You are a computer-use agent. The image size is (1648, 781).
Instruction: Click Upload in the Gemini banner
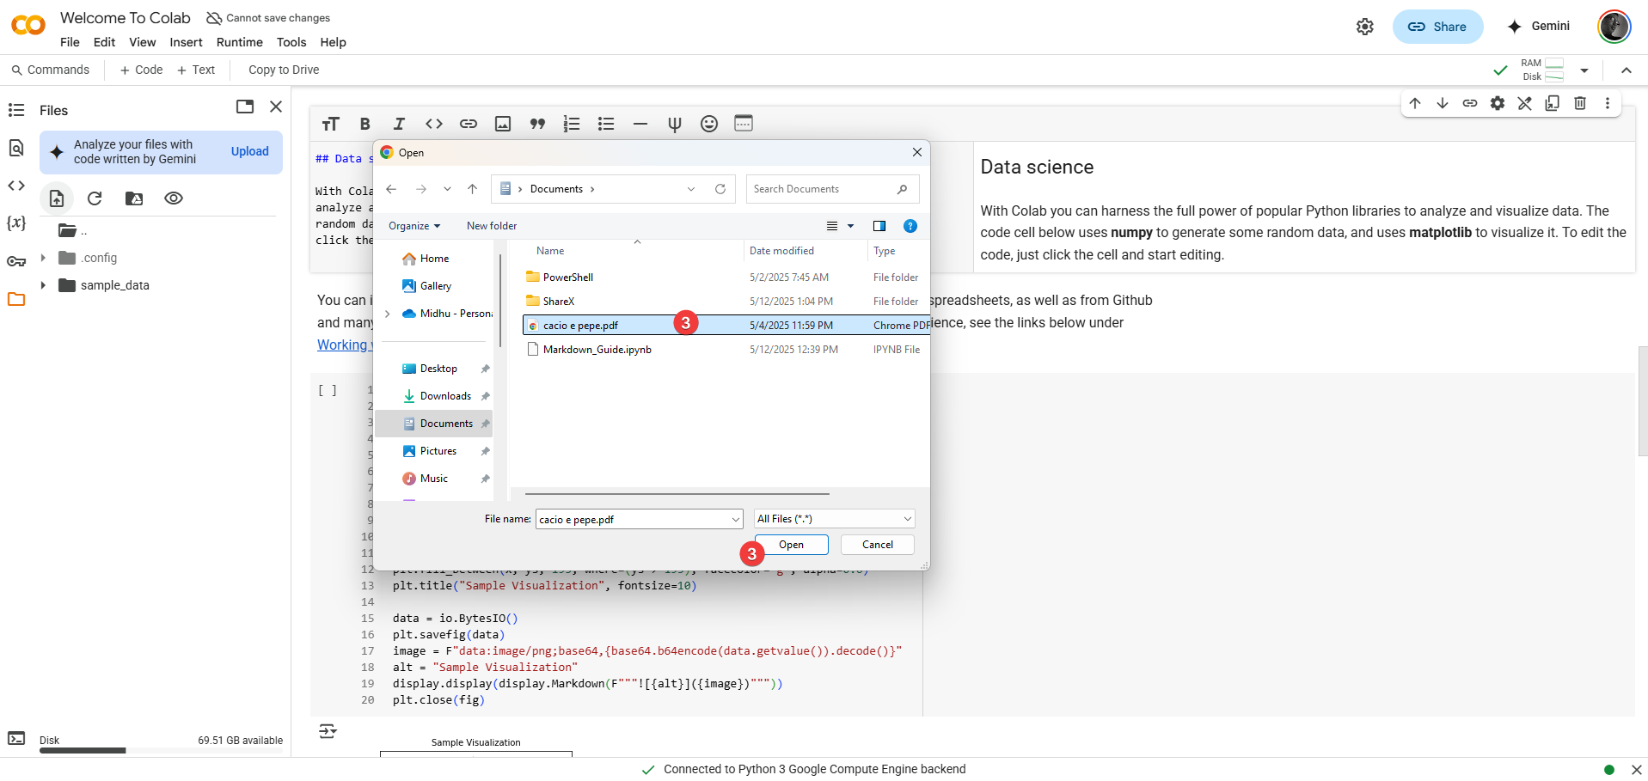coord(250,151)
